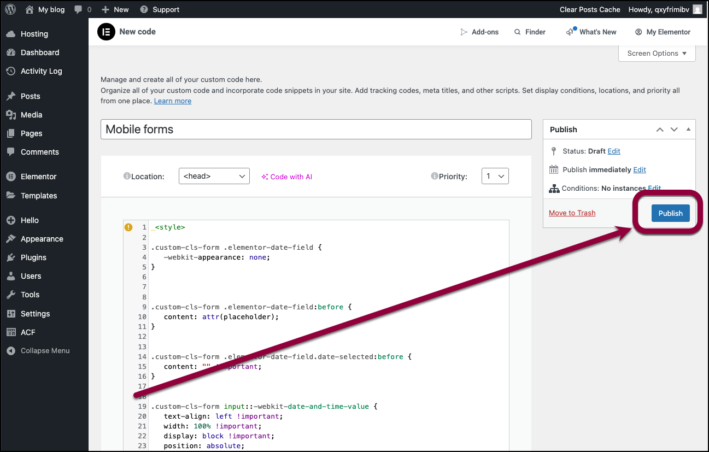Screen dimensions: 709x452
Task: Click the warning icon on code line 1
Action: (128, 227)
